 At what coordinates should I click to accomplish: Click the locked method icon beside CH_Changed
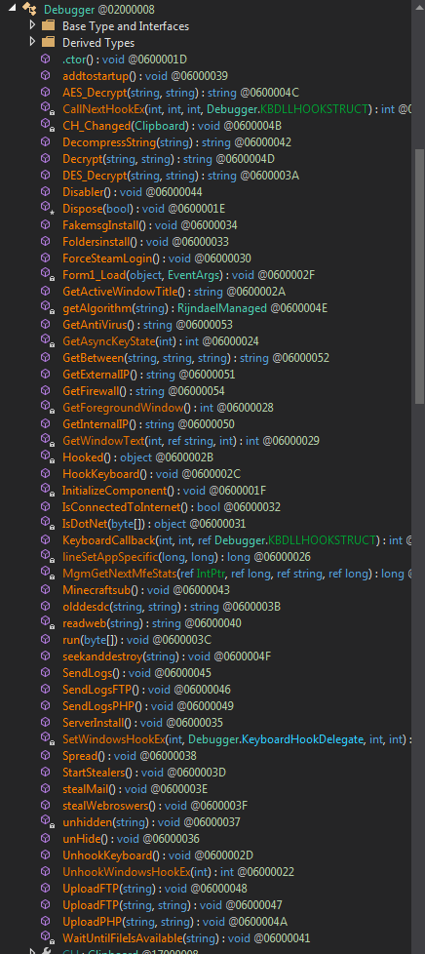pyautogui.click(x=48, y=125)
